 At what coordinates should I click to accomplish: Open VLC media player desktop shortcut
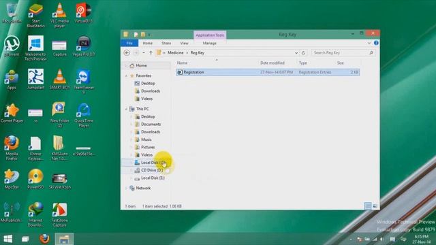point(59,15)
